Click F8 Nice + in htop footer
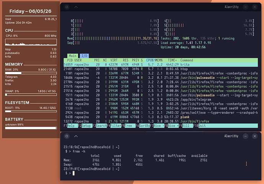This screenshot has width=264, height=184. coord(171,126)
